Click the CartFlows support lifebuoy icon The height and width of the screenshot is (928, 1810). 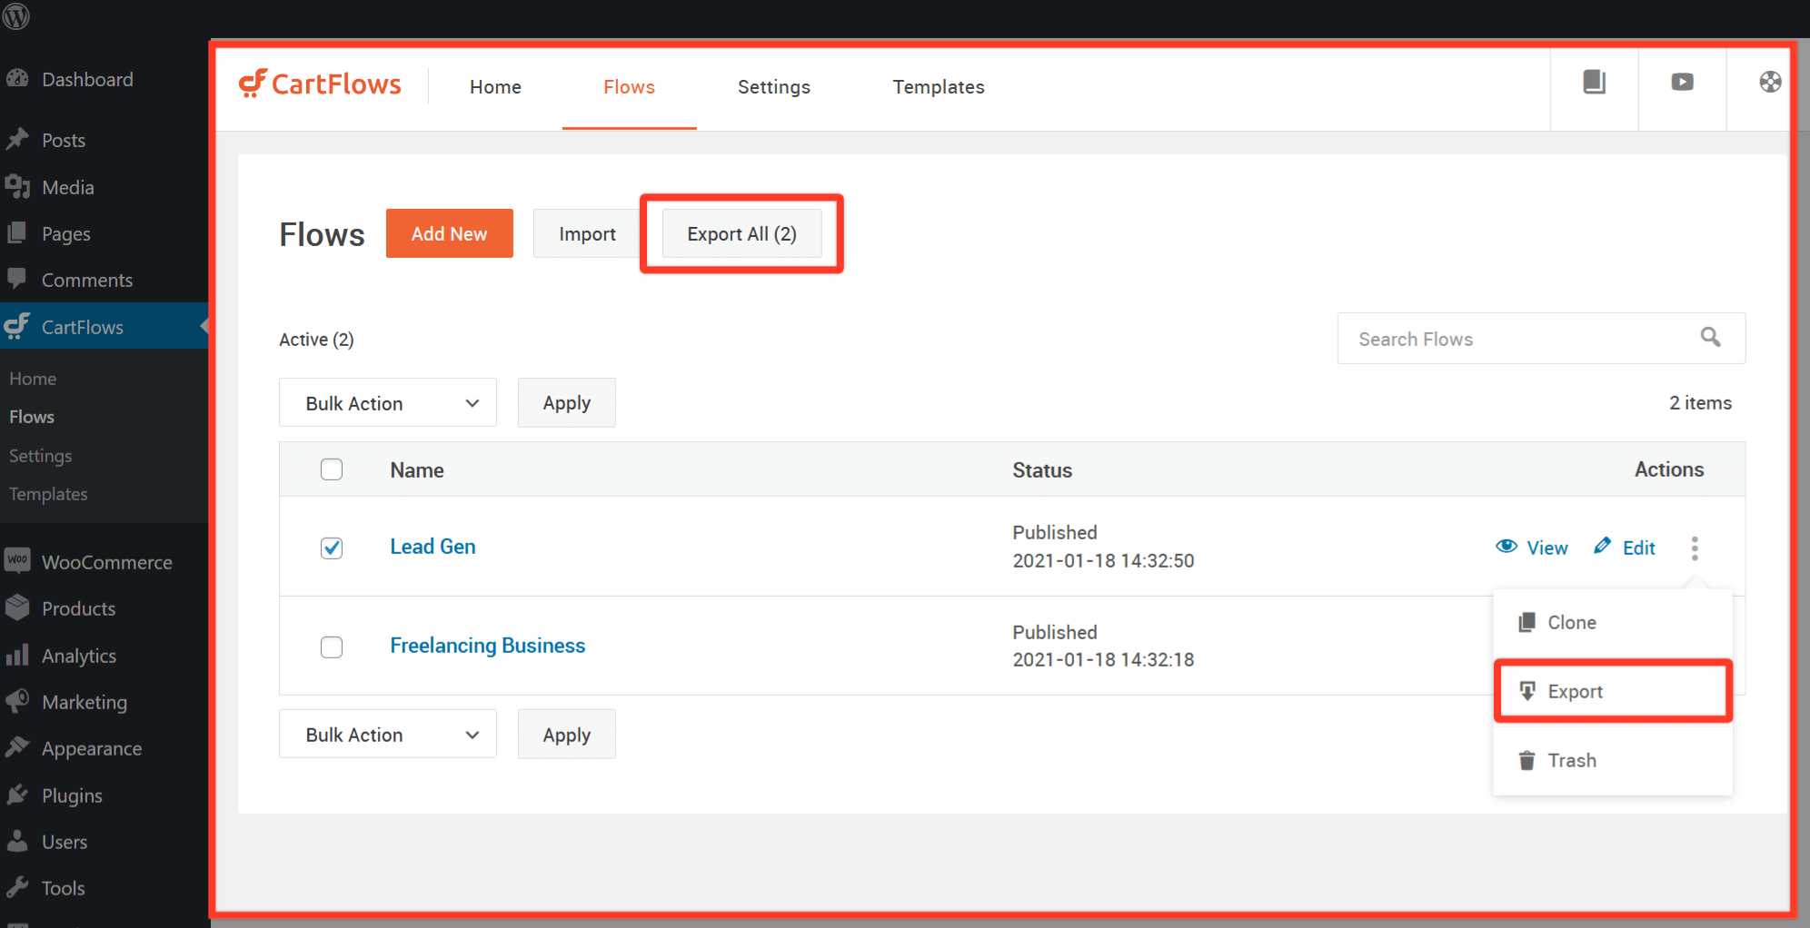coord(1769,82)
